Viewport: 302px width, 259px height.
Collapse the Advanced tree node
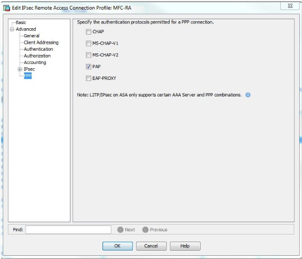(x=12, y=29)
